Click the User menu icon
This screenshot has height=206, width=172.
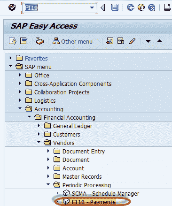click(x=13, y=41)
